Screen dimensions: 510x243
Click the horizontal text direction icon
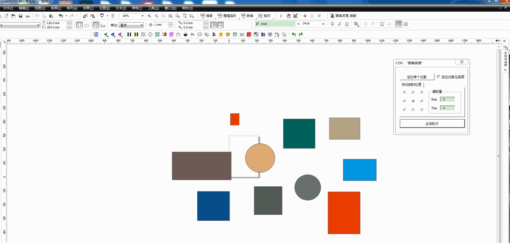tap(399, 24)
